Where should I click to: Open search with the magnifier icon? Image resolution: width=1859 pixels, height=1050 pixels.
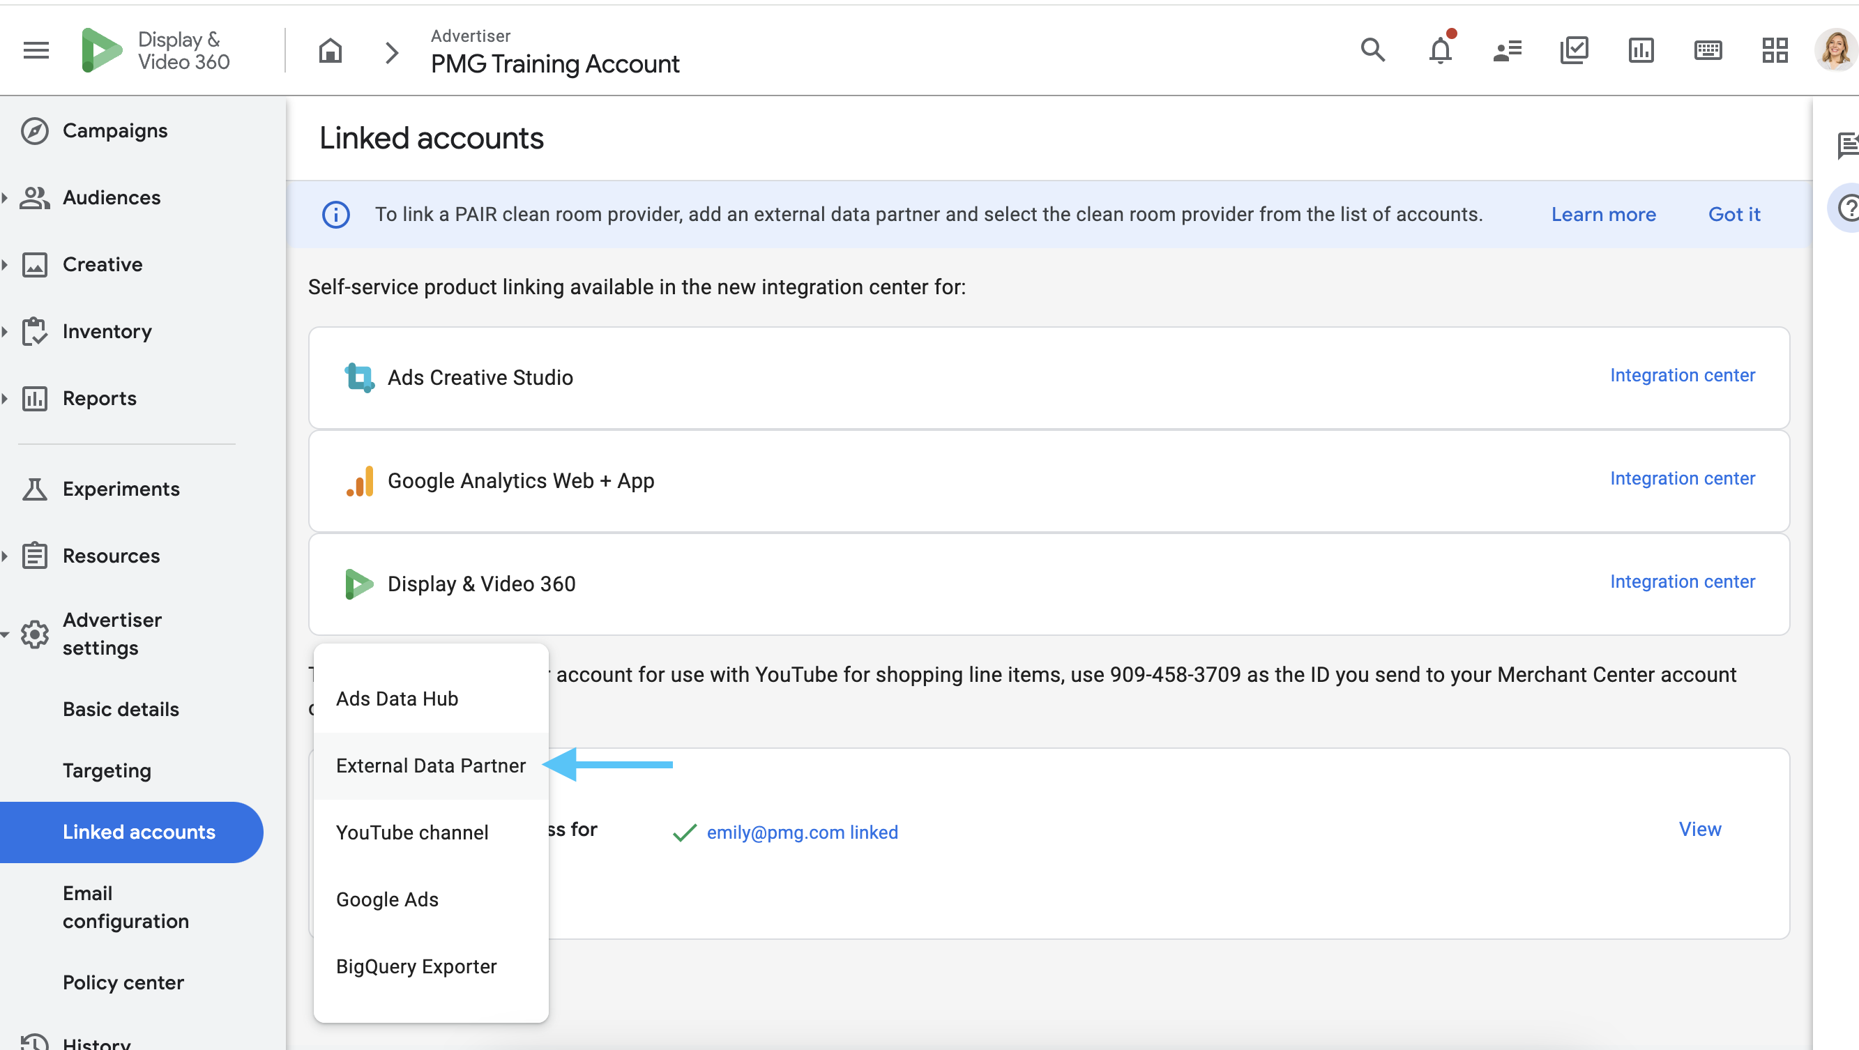point(1372,50)
